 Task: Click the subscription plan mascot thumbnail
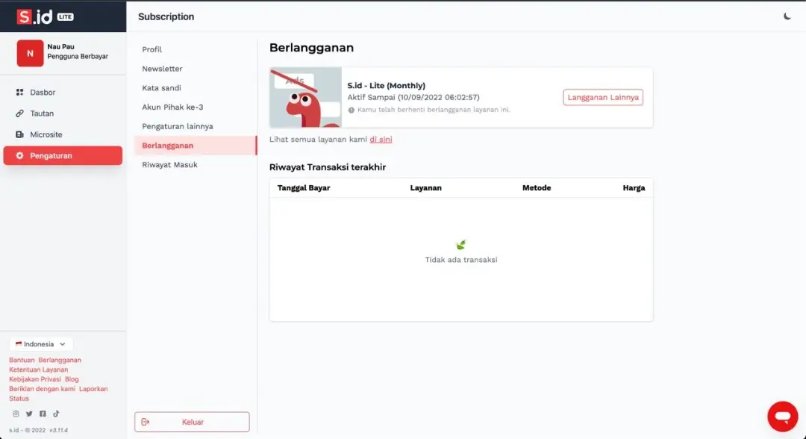305,98
